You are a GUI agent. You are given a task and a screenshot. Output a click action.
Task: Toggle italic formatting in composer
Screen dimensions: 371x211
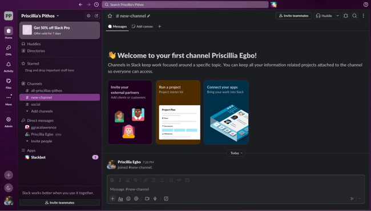tap(120, 180)
